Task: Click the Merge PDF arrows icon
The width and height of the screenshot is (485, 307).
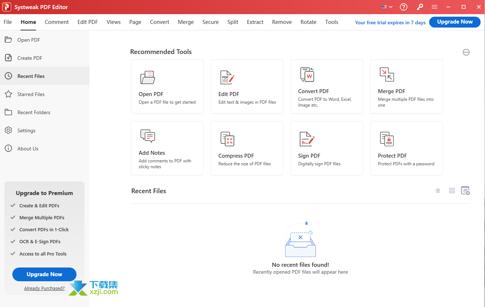Action: click(387, 74)
